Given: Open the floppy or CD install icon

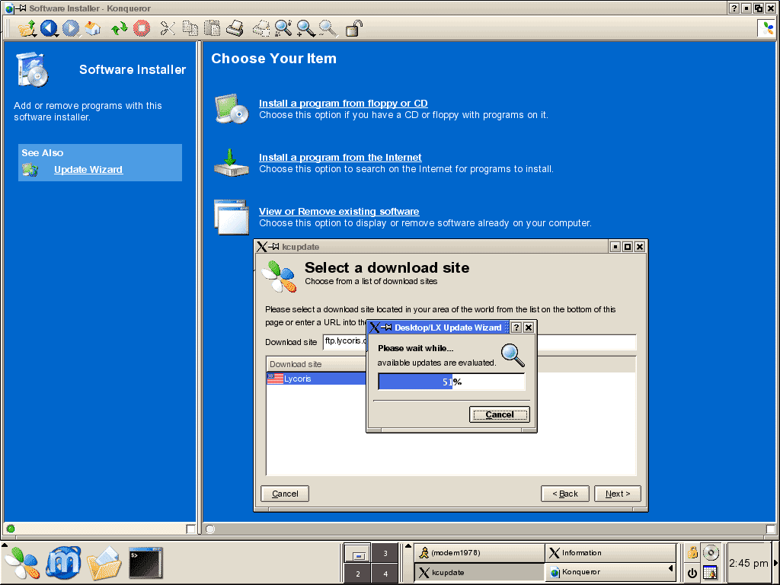Looking at the screenshot, I should [232, 109].
